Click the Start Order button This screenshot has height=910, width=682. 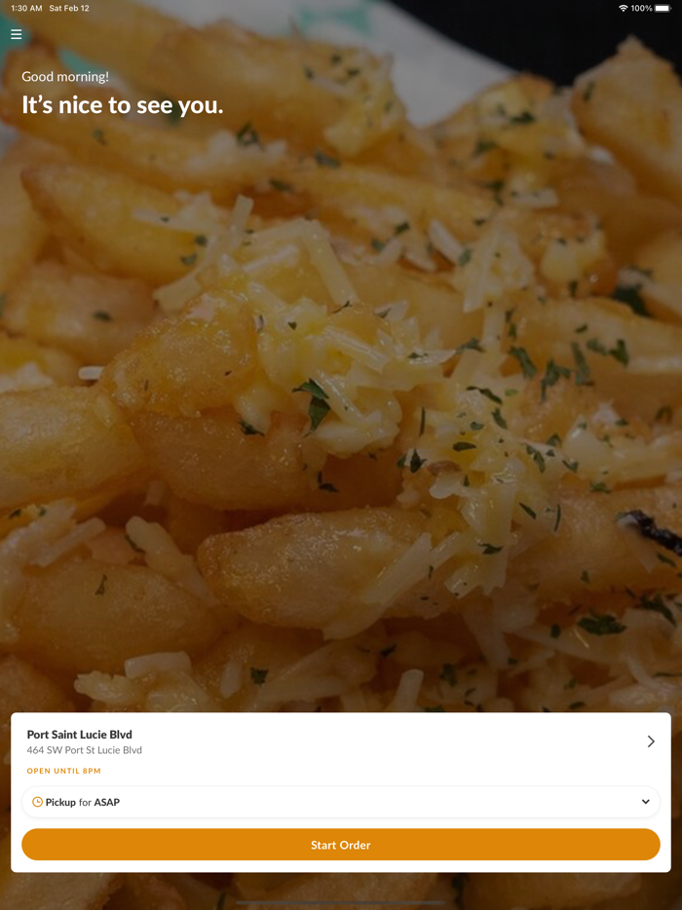pos(341,845)
